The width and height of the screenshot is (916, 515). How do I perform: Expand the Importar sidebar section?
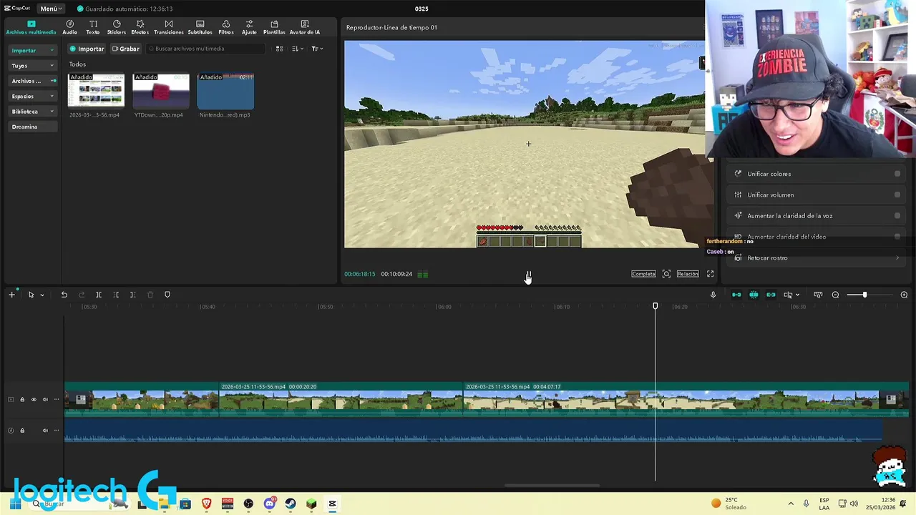[32, 50]
